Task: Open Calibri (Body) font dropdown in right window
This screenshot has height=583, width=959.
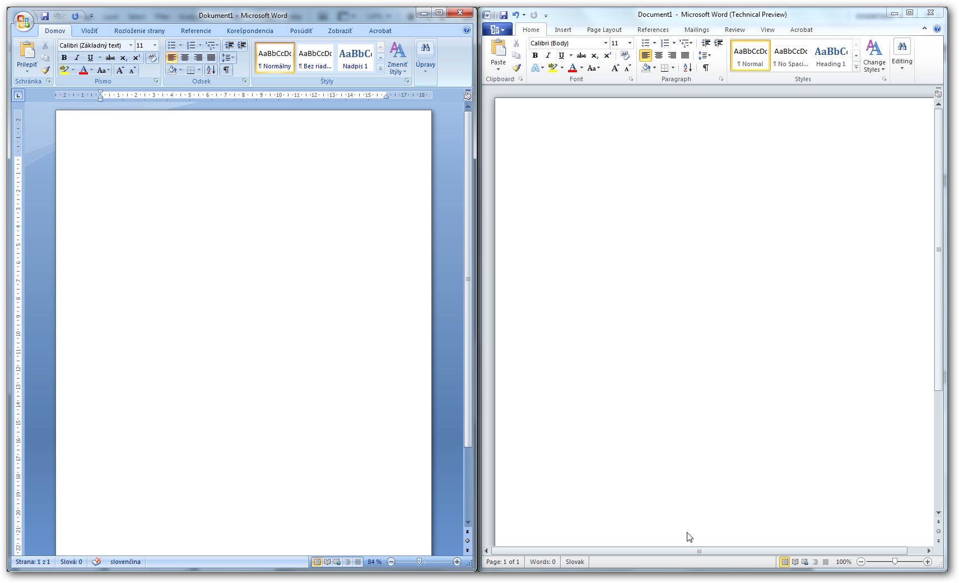Action: point(606,43)
